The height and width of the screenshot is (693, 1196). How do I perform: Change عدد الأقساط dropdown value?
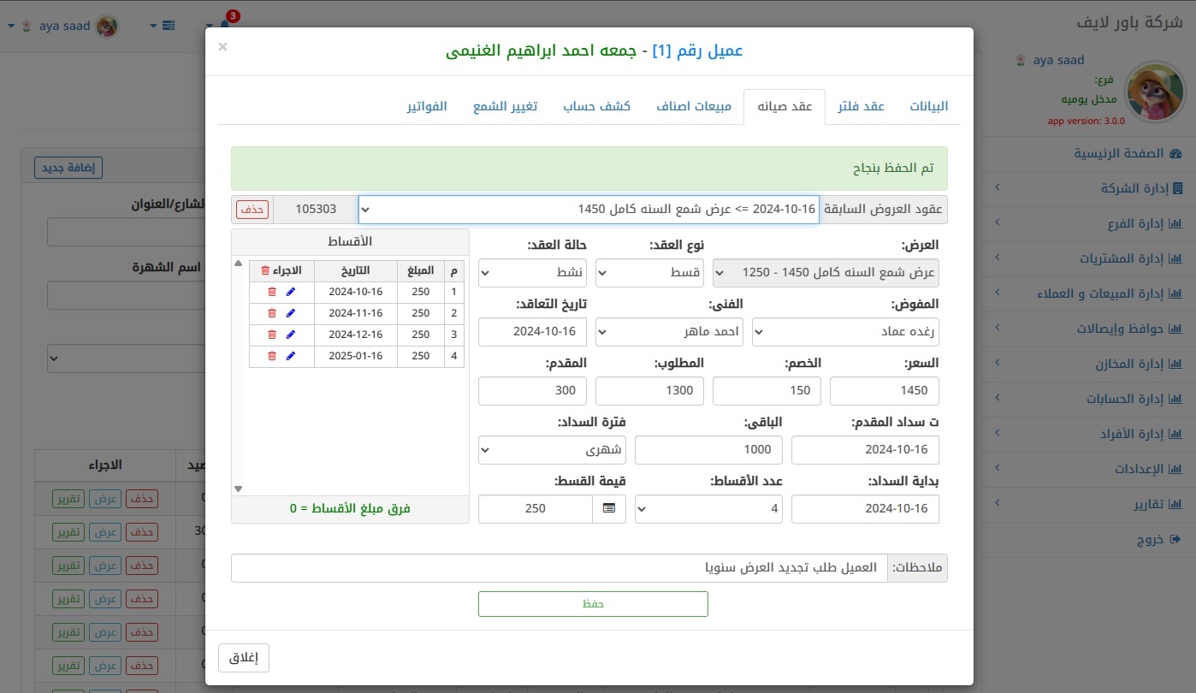708,509
